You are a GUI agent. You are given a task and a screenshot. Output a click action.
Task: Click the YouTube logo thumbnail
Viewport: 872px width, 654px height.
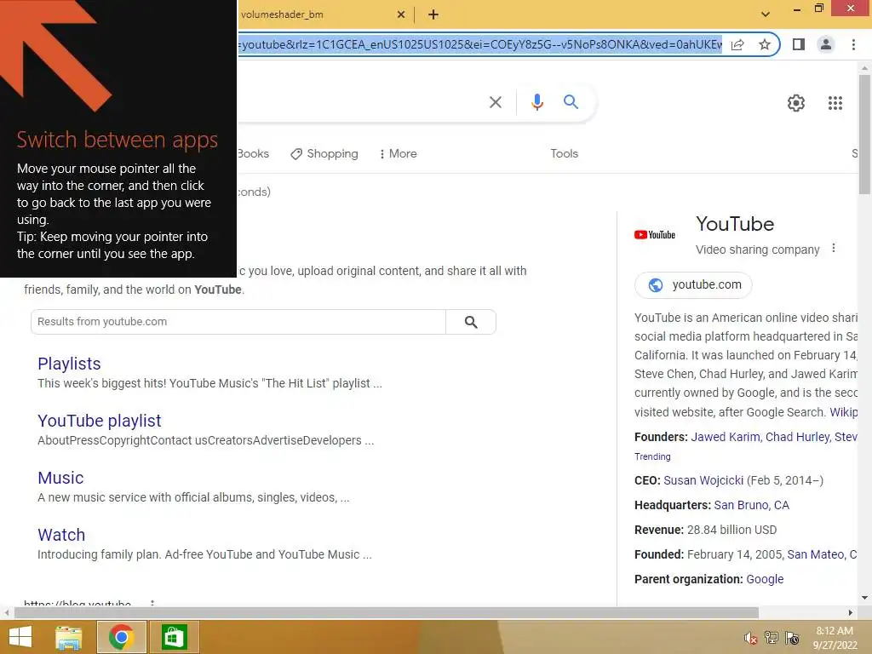[655, 235]
